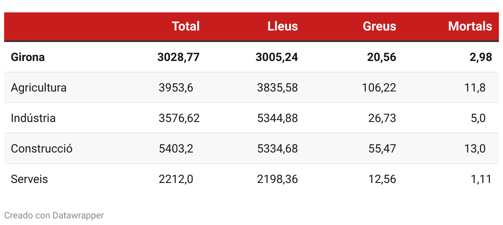503x225 pixels.
Task: Click the Total column header
Action: tap(186, 26)
